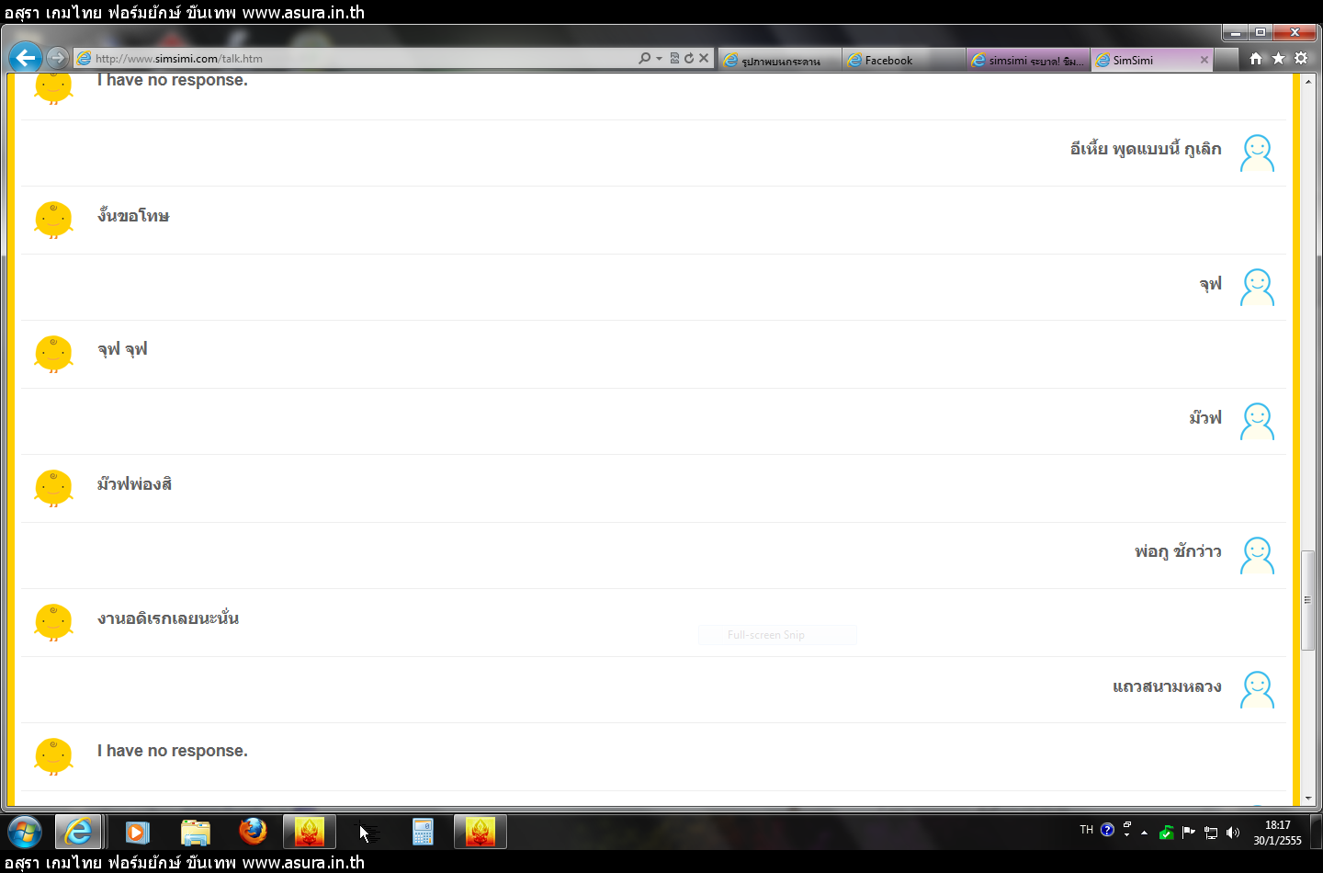The width and height of the screenshot is (1323, 873).
Task: Switch to the simsimi ระบาด tab
Action: point(1027,61)
